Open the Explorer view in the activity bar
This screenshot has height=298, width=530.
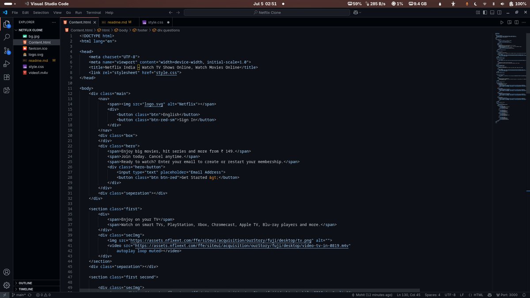[x=7, y=24]
